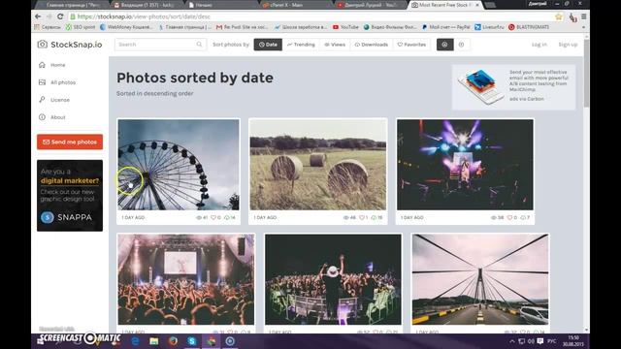The width and height of the screenshot is (621, 349).
Task: Open the Home sidebar link
Action: click(58, 65)
